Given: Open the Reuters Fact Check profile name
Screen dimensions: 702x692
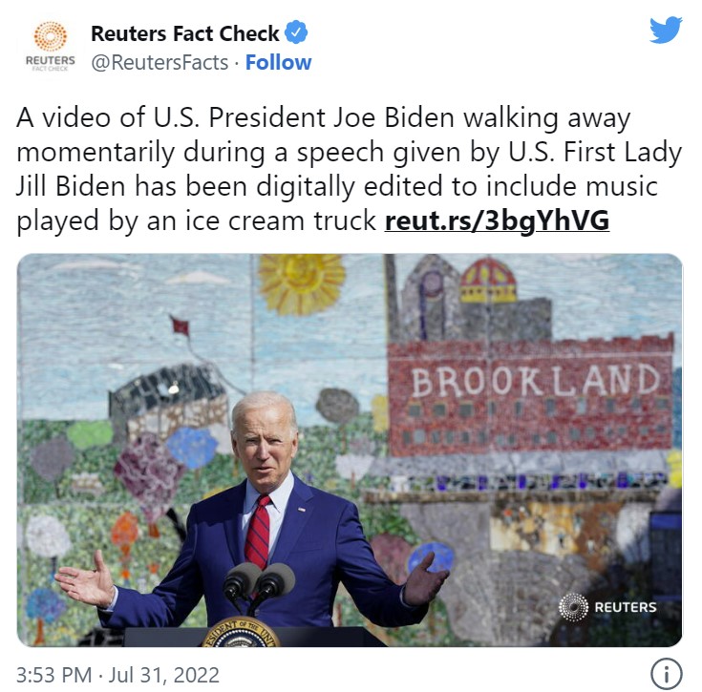Looking at the screenshot, I should point(185,33).
